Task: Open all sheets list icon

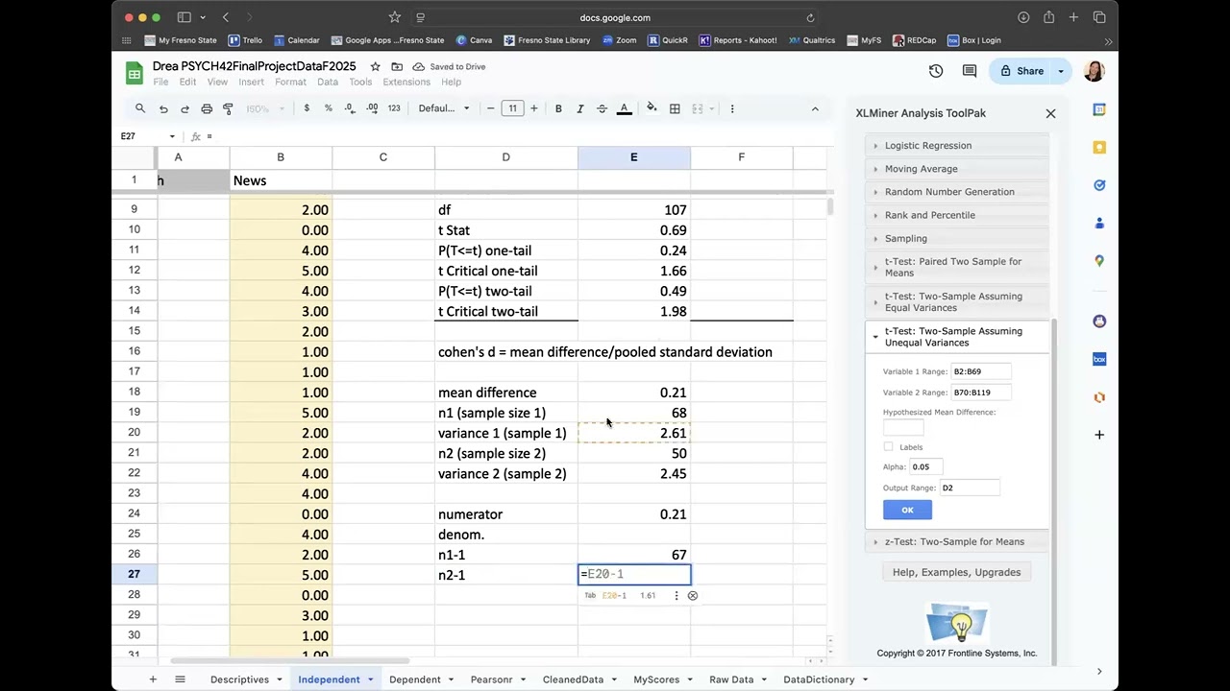Action: 180,679
